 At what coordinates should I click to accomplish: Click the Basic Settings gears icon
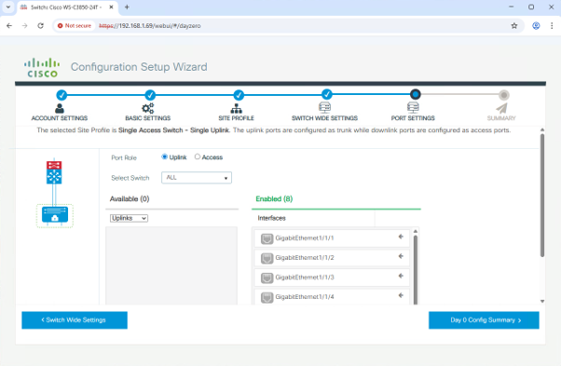pos(148,108)
